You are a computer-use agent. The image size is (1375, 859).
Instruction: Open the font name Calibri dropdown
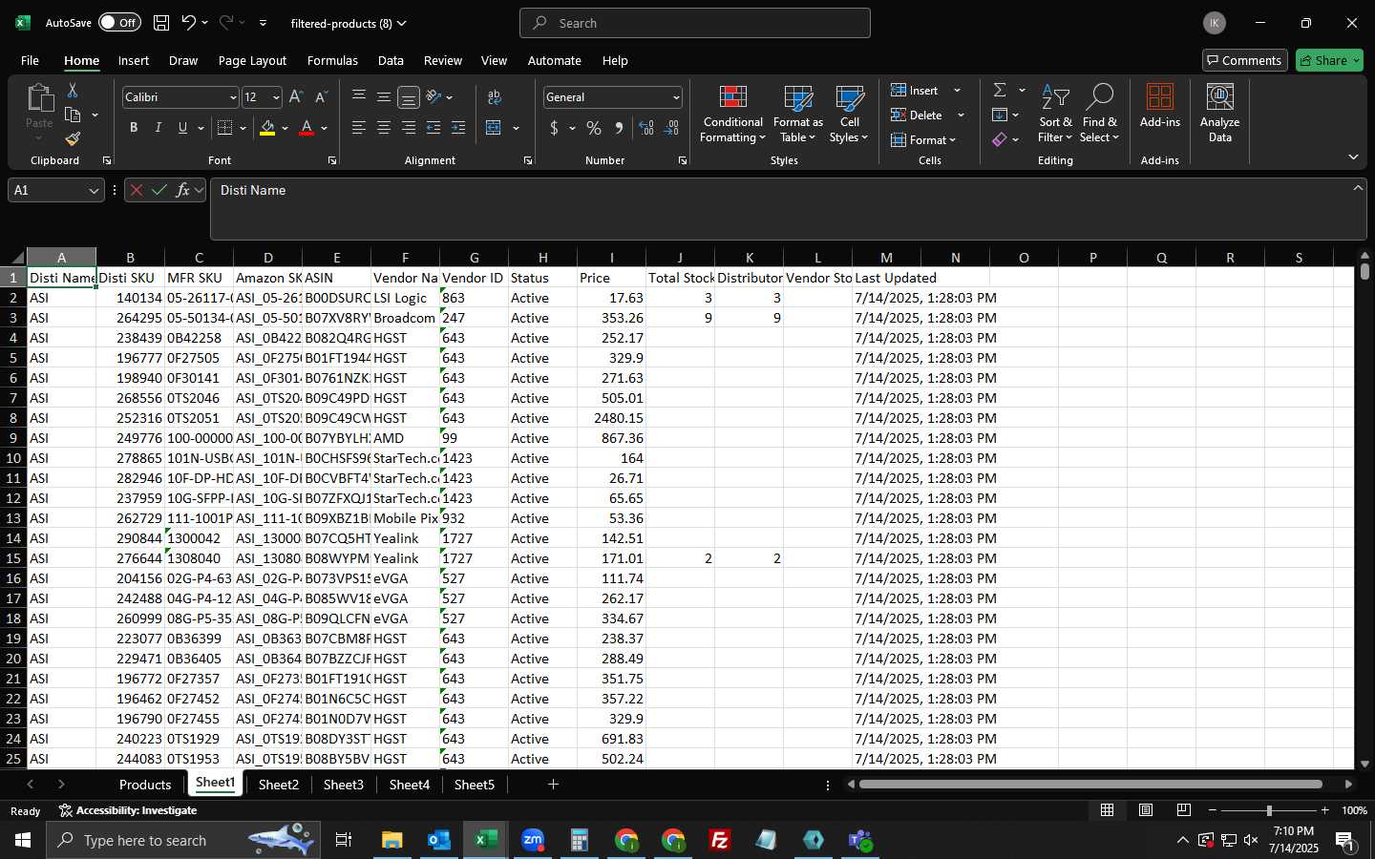pos(233,97)
